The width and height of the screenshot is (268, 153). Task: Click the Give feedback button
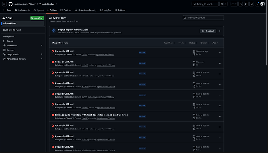coord(208,31)
